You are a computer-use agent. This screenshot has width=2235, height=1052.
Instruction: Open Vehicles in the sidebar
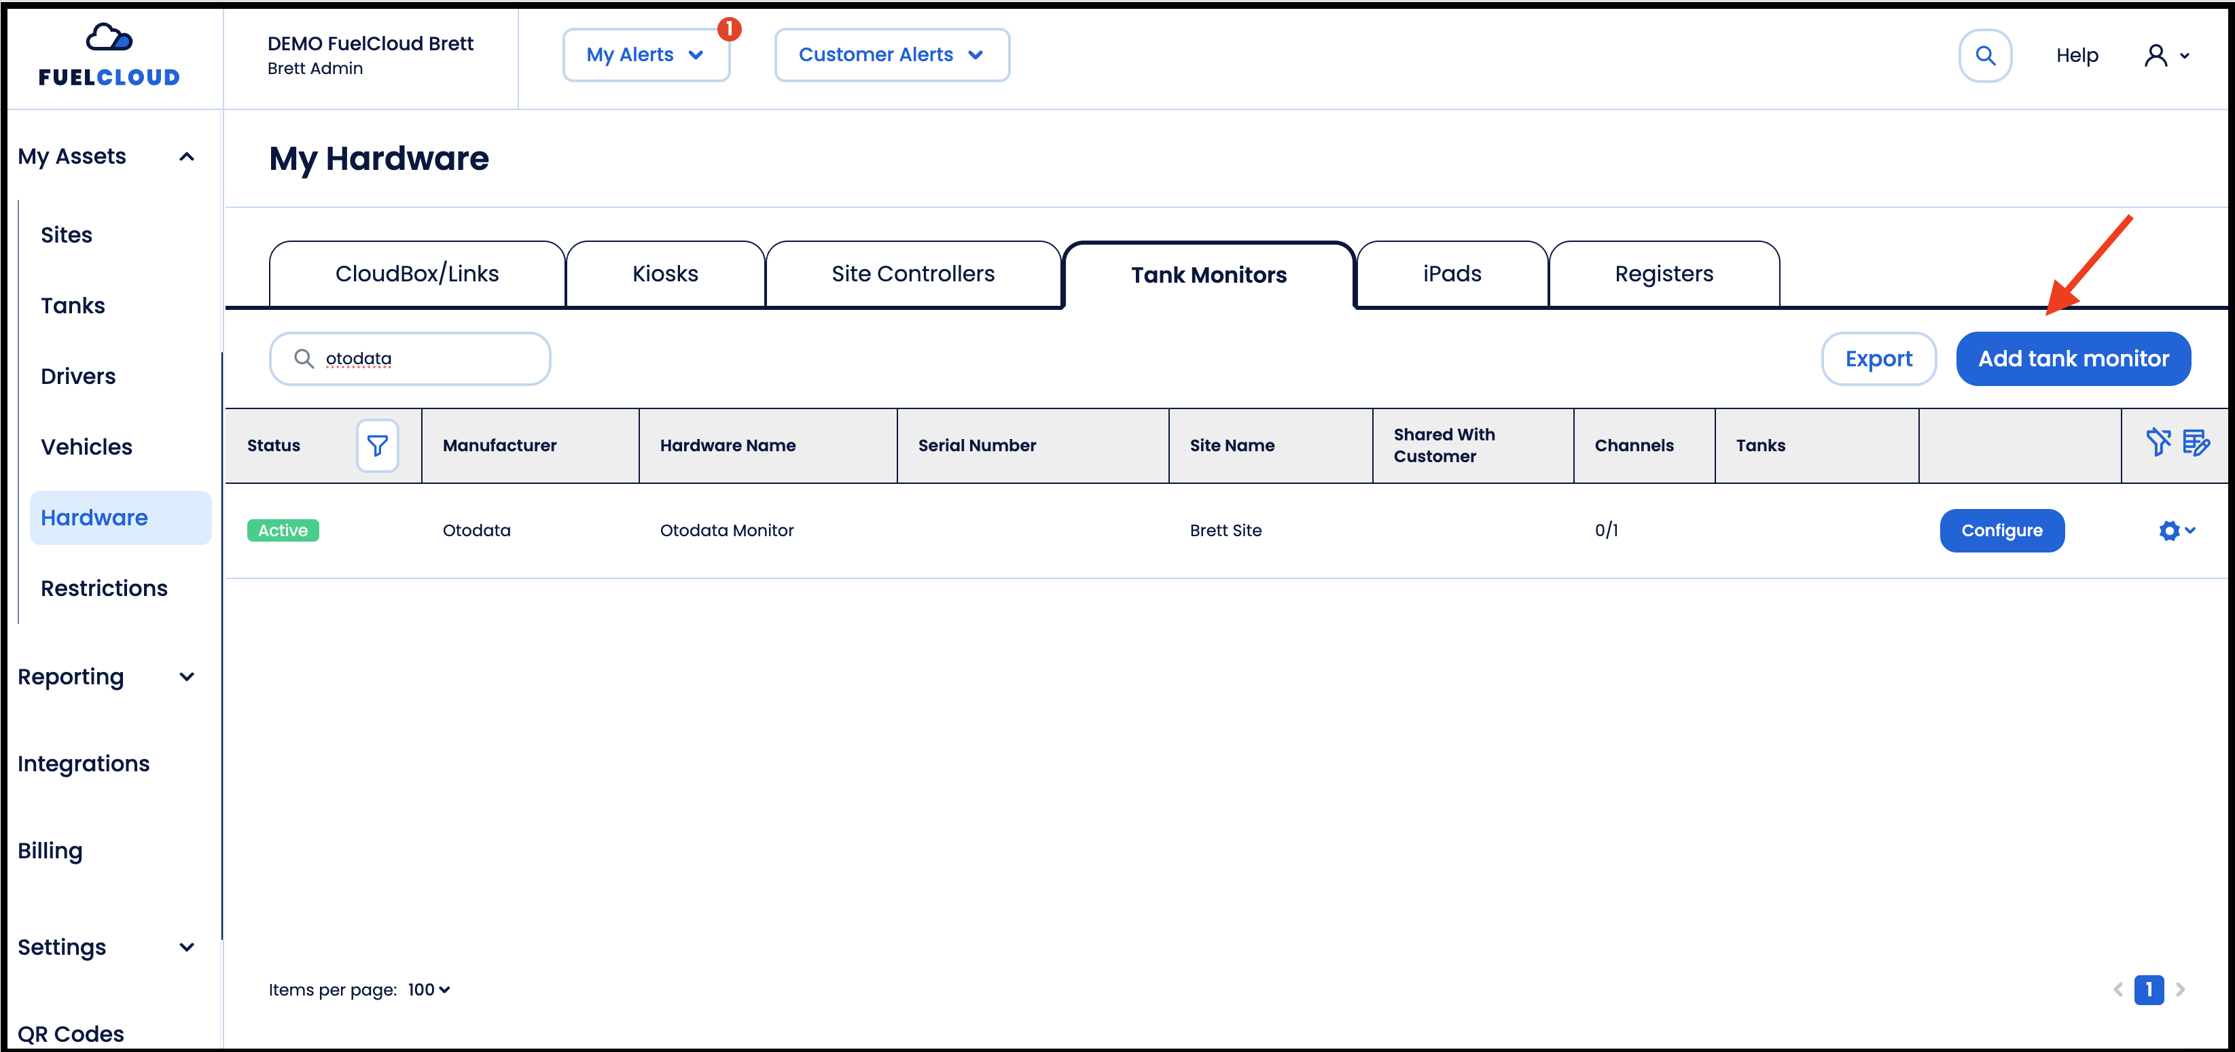[x=87, y=447]
